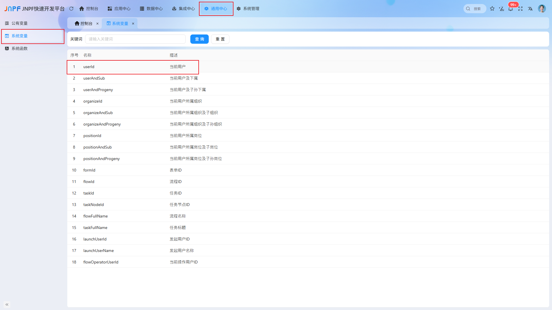Open 系统管理 in top navigation
Screen dimensions: 552x310
pyautogui.click(x=248, y=9)
